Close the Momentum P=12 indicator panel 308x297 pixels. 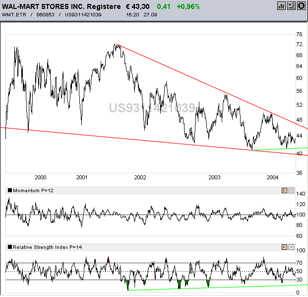[x=291, y=190]
